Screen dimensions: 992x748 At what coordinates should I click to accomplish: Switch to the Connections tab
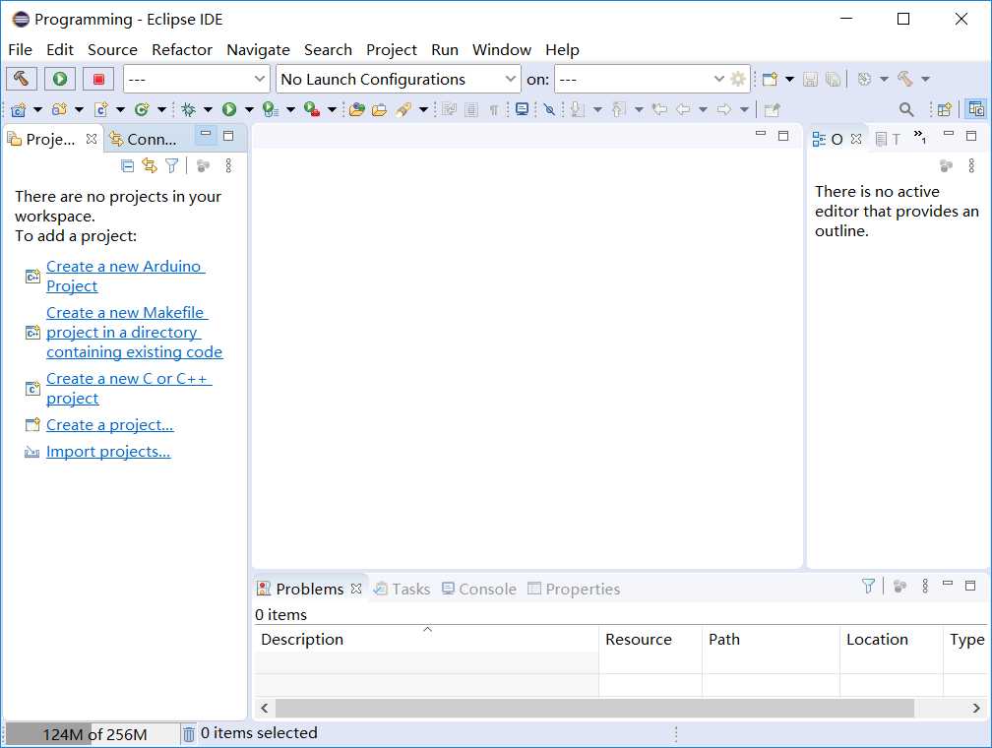(144, 139)
